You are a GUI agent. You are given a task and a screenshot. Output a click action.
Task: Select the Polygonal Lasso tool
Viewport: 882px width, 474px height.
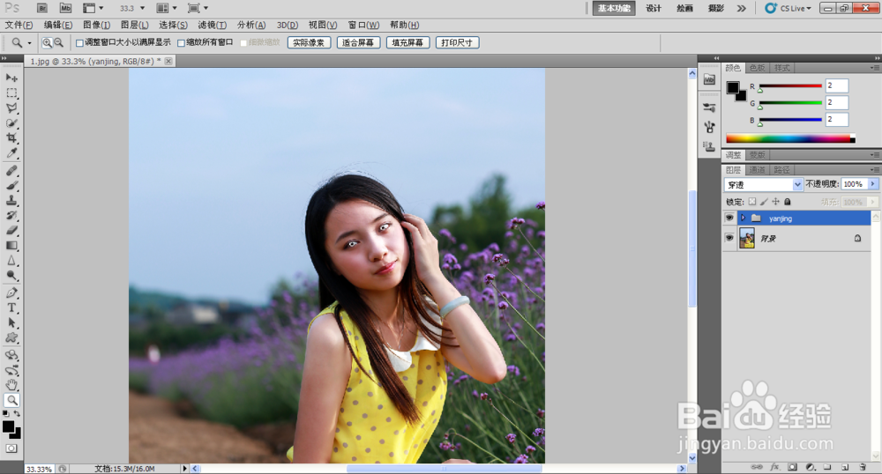(11, 107)
